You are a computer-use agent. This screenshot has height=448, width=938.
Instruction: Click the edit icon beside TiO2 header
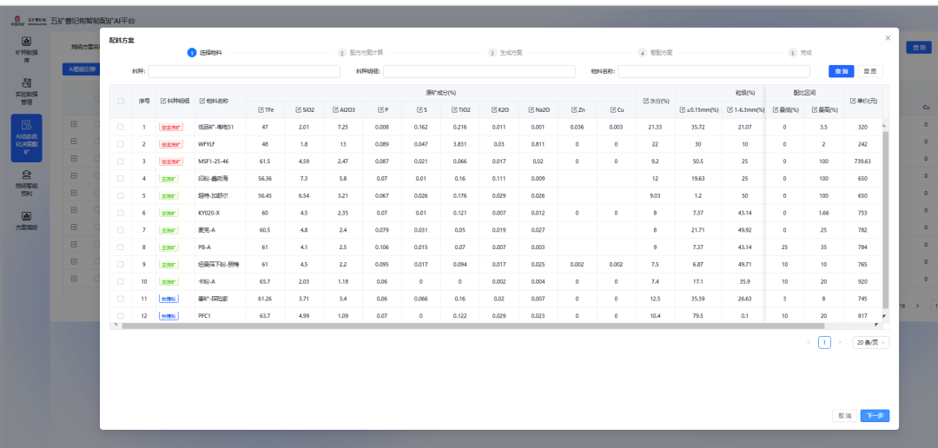(454, 110)
